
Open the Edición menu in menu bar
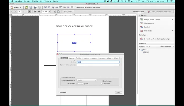(x=35, y=1)
